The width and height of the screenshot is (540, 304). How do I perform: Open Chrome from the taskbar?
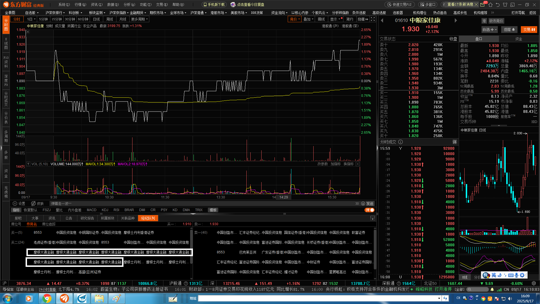tap(47, 298)
